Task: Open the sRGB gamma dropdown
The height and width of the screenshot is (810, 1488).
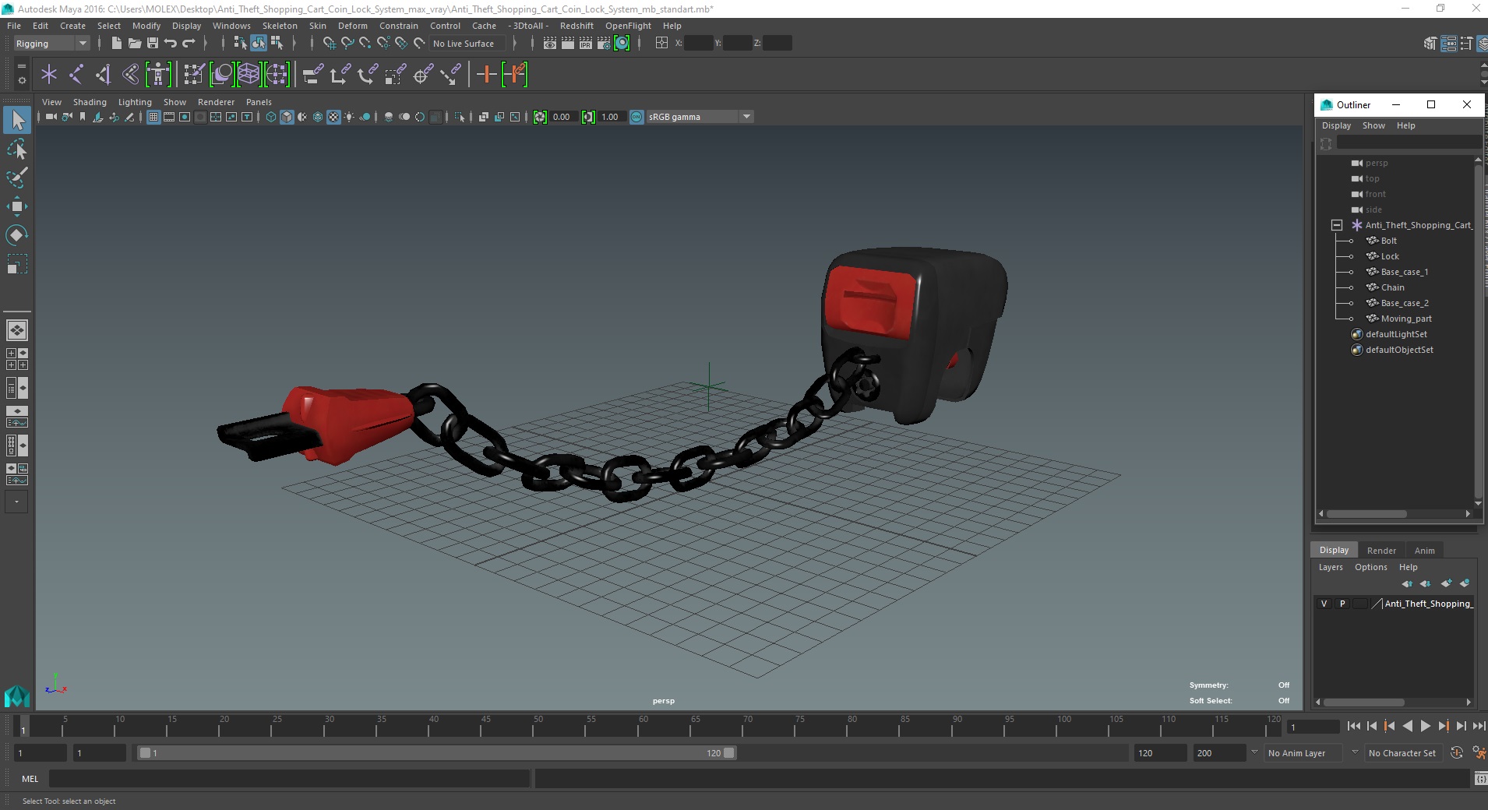Action: pyautogui.click(x=700, y=117)
